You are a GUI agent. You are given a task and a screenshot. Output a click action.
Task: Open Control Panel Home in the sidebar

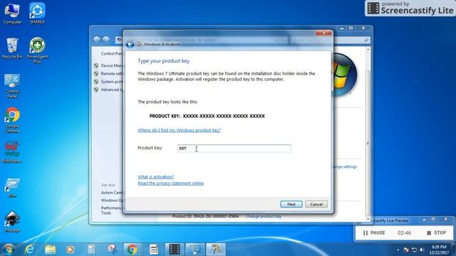point(112,54)
